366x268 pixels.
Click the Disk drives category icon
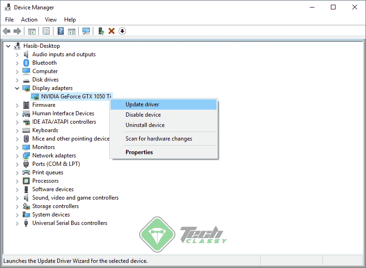coord(26,81)
